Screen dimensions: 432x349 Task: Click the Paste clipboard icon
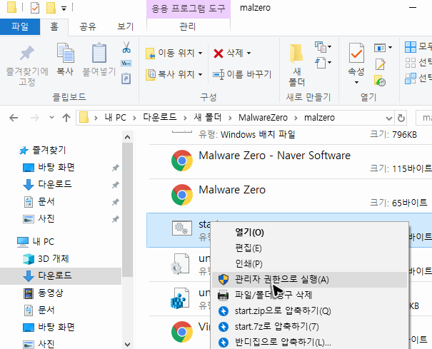99,53
